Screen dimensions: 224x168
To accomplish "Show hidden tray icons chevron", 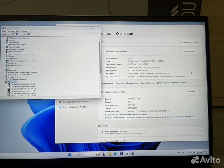I will 175,153.
